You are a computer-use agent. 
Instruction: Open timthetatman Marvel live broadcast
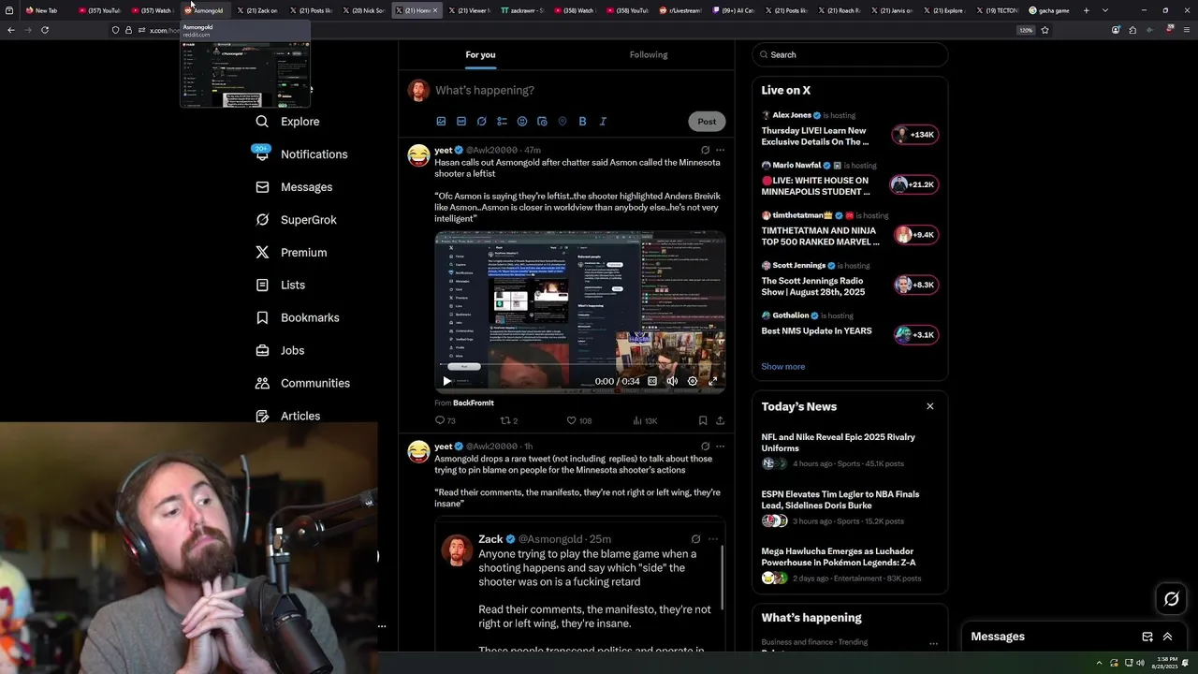click(x=850, y=229)
